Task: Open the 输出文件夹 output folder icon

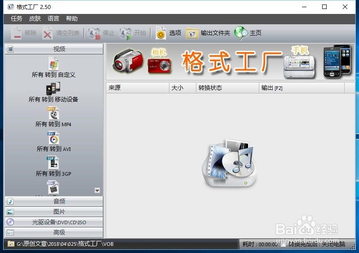Action: [192, 33]
